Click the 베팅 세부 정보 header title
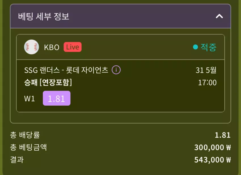Viewport: 241px width, 175px height. pyautogui.click(x=44, y=16)
